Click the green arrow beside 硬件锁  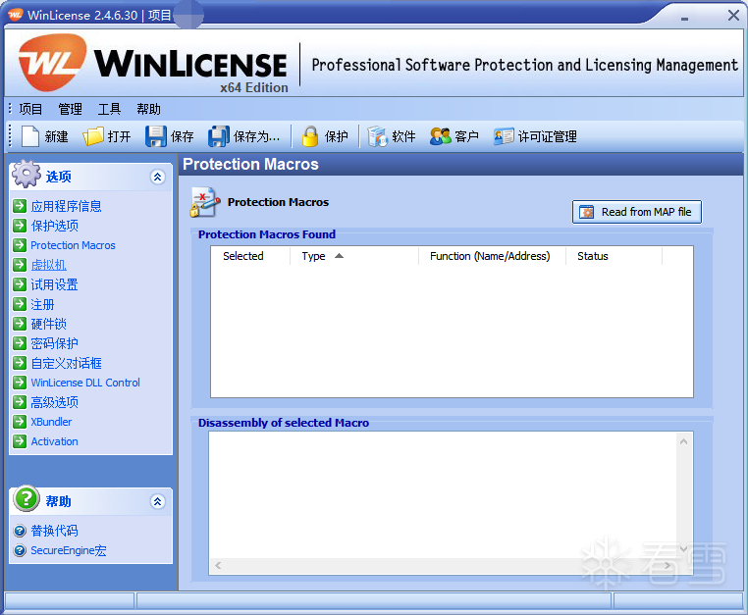pos(20,324)
